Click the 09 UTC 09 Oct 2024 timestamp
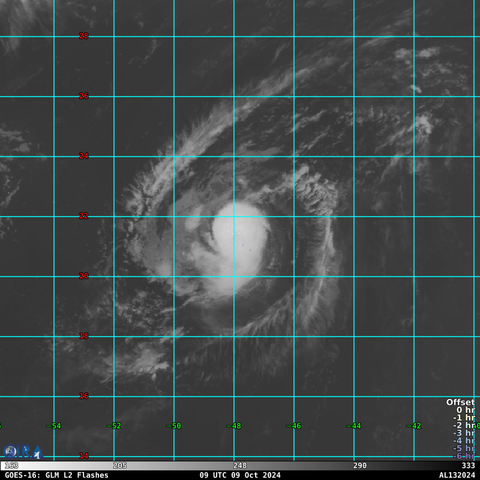Image resolution: width=480 pixels, height=480 pixels. click(240, 475)
